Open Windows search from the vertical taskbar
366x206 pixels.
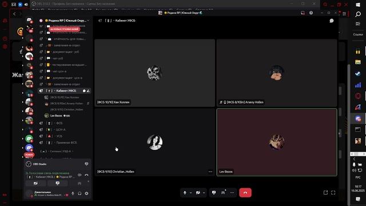(x=358, y=14)
